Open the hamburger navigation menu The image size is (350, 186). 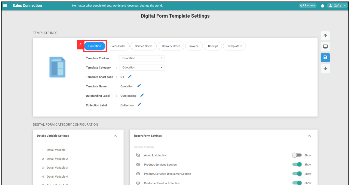(5, 6)
